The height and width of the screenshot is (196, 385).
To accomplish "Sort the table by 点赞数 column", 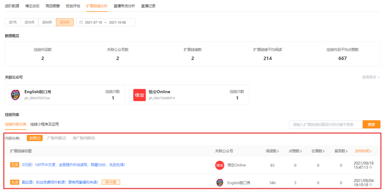I will [x=295, y=151].
